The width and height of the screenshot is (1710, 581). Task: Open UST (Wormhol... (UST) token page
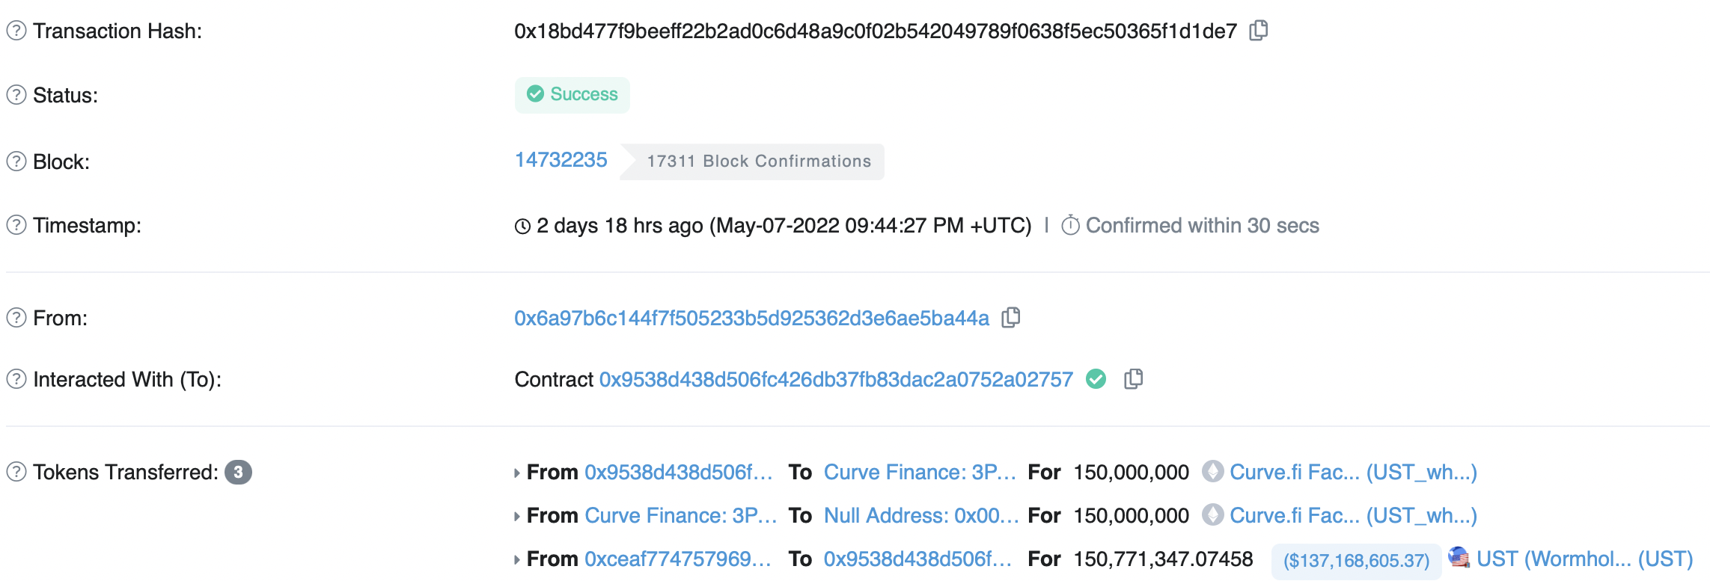(1585, 559)
